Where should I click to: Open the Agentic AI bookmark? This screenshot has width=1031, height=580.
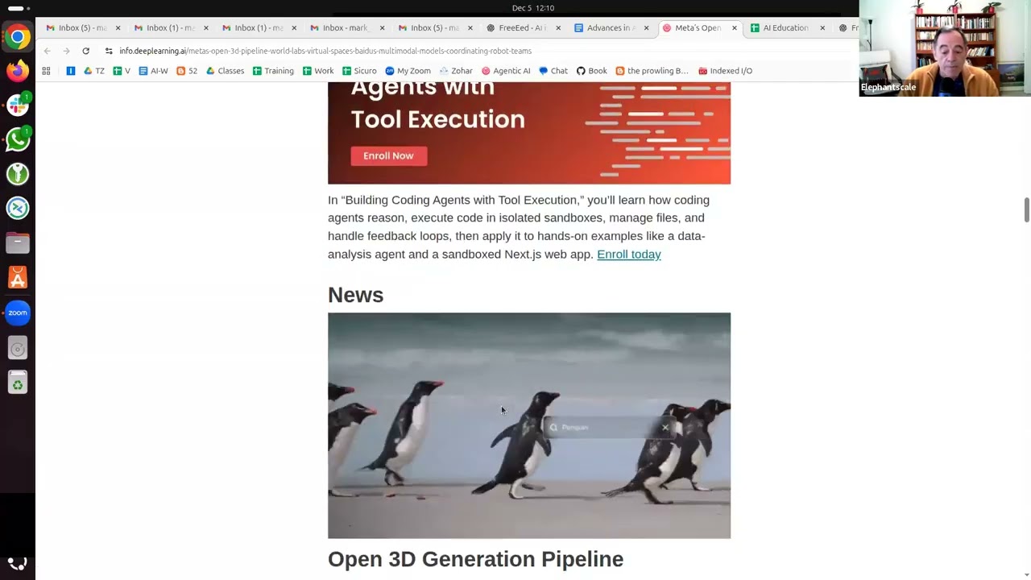(x=506, y=71)
